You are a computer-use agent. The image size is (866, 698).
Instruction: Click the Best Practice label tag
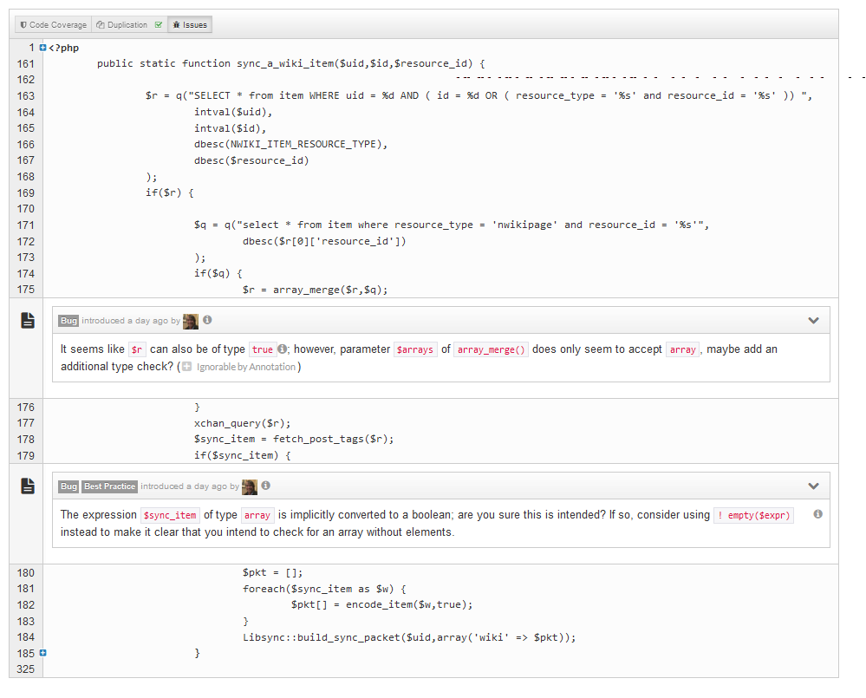click(x=109, y=486)
